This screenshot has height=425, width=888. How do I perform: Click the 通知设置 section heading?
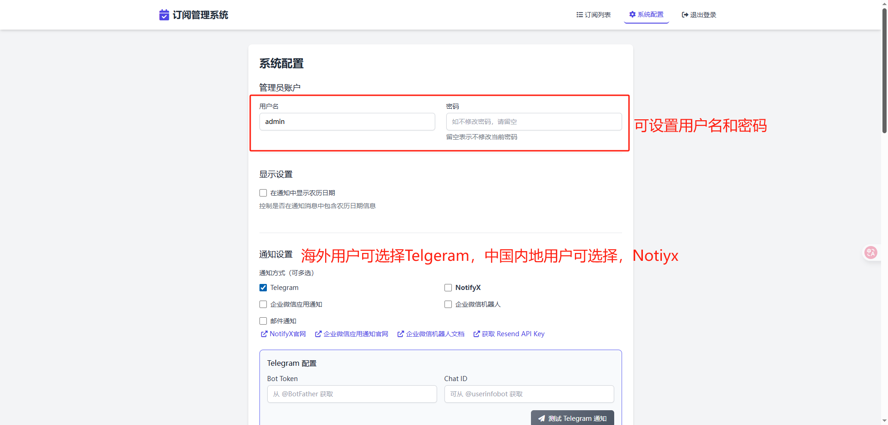pyautogui.click(x=276, y=254)
